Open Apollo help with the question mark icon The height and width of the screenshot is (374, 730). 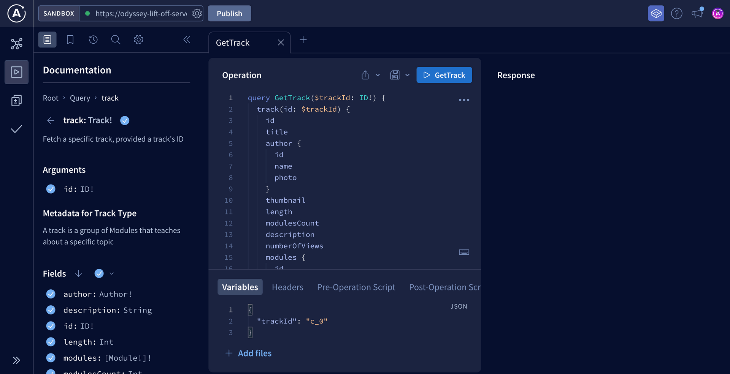pyautogui.click(x=677, y=13)
